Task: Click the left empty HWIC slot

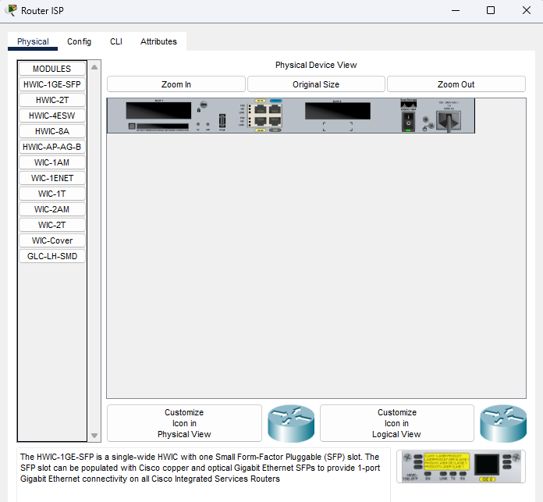Action: (x=158, y=111)
